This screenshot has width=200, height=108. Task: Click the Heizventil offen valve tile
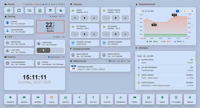pos(19,31)
